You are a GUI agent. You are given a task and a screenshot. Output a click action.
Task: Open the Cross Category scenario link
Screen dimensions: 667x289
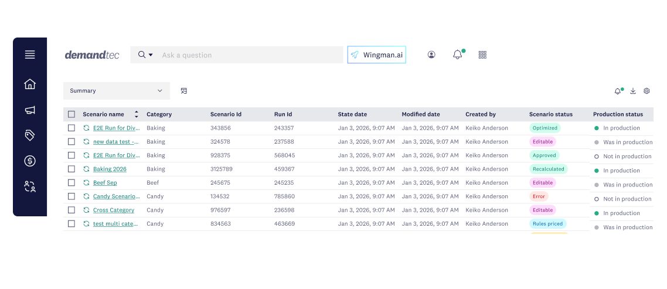[114, 210]
